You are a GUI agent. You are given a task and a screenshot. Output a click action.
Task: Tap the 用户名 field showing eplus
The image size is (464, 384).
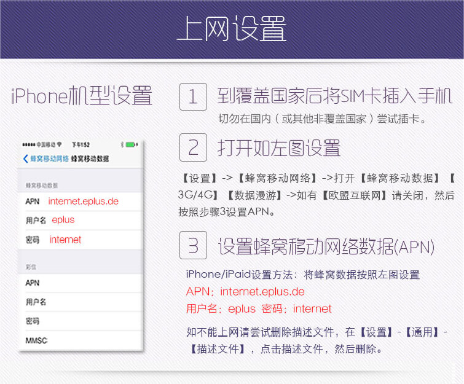(83, 220)
